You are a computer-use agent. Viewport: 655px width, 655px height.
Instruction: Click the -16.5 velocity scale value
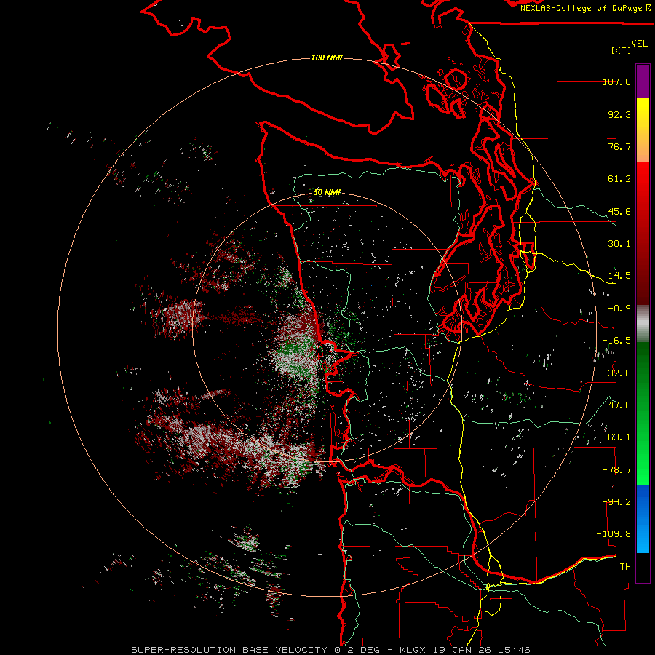coord(616,341)
